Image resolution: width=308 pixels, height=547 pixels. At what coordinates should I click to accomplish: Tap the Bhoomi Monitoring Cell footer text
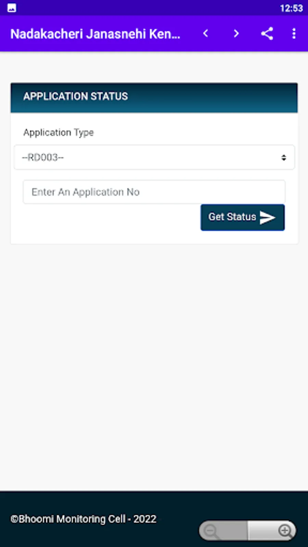(84, 519)
